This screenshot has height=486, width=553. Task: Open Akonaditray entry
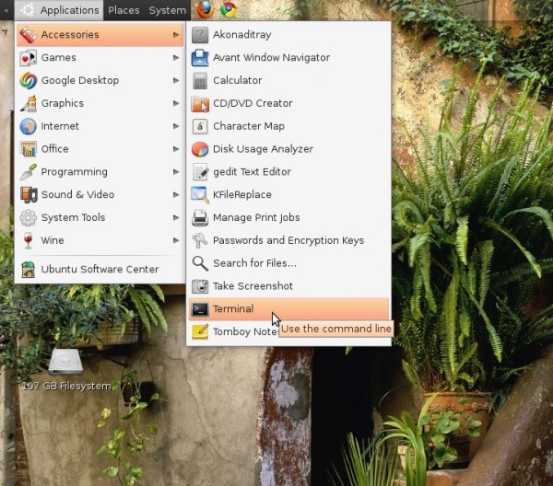[x=288, y=35]
